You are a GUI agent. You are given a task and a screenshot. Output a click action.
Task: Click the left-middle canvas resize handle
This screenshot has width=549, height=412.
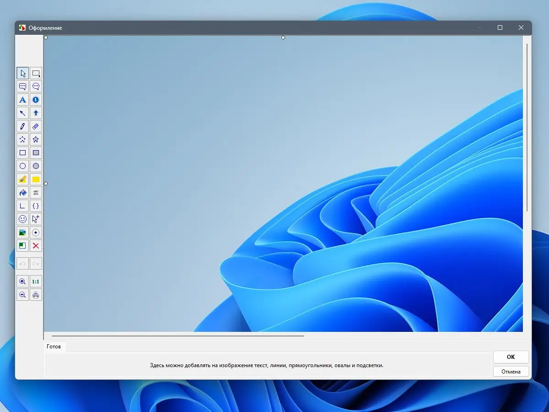[46, 184]
